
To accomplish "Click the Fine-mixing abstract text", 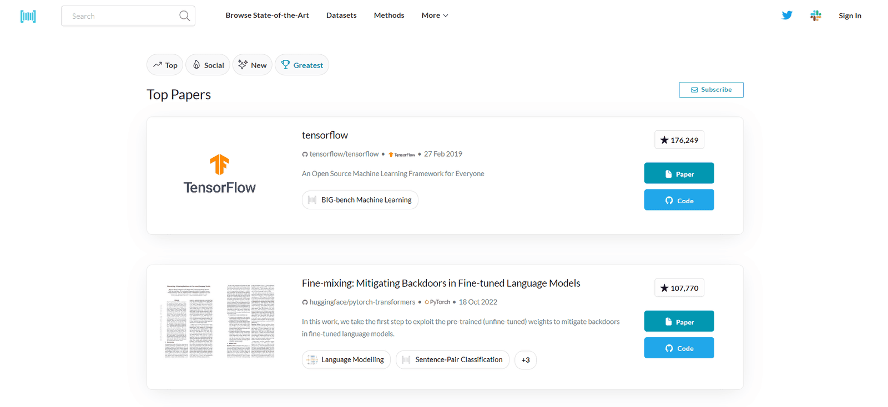I will pos(461,328).
